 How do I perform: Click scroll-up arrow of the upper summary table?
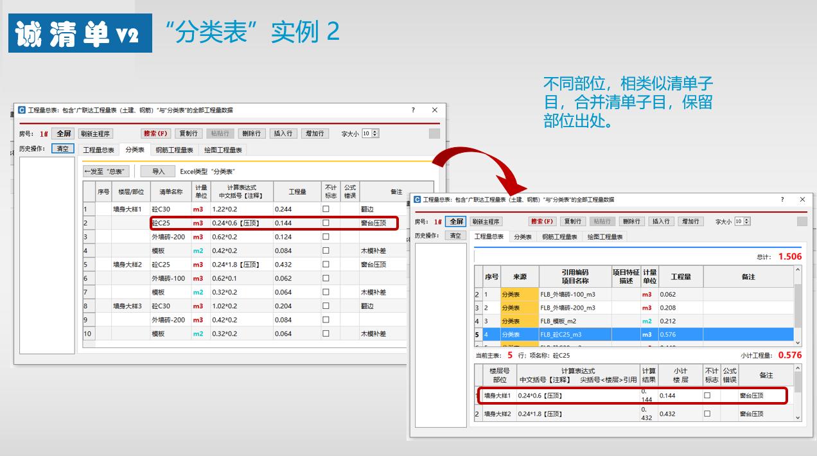(x=798, y=270)
